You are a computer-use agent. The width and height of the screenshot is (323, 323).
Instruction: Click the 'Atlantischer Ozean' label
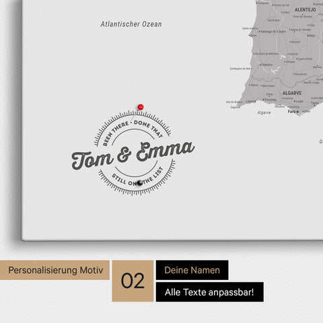click(x=131, y=24)
